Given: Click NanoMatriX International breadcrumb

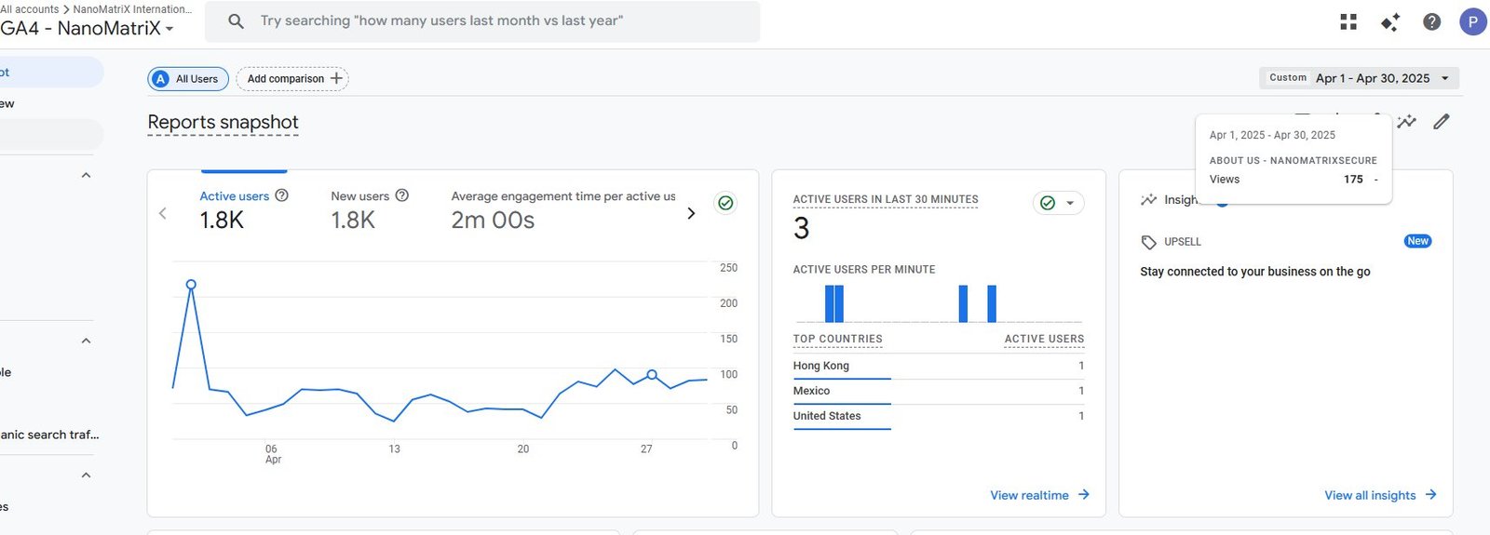Looking at the screenshot, I should (x=132, y=9).
